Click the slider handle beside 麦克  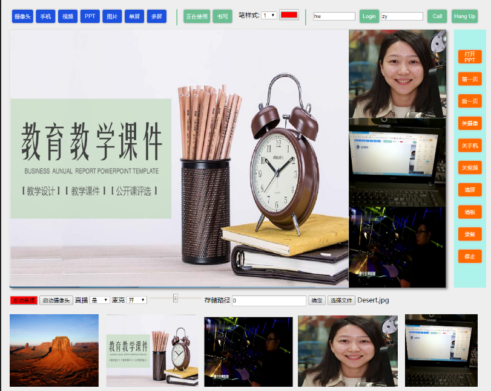(176, 298)
